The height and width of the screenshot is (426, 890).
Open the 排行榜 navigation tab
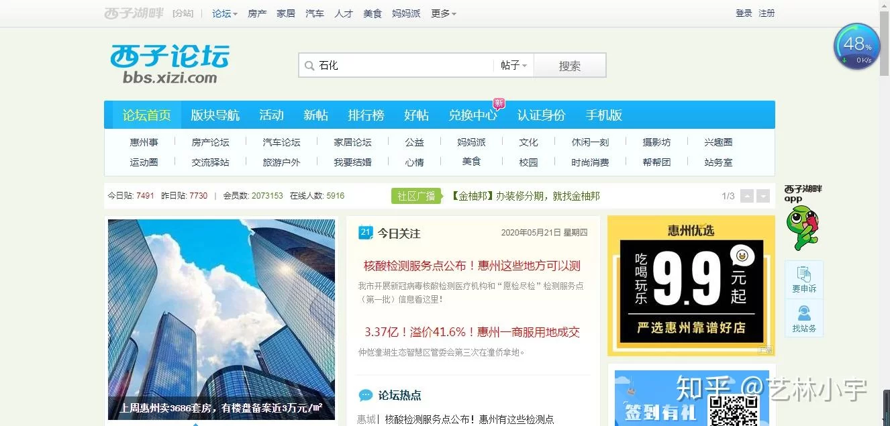pyautogui.click(x=366, y=115)
